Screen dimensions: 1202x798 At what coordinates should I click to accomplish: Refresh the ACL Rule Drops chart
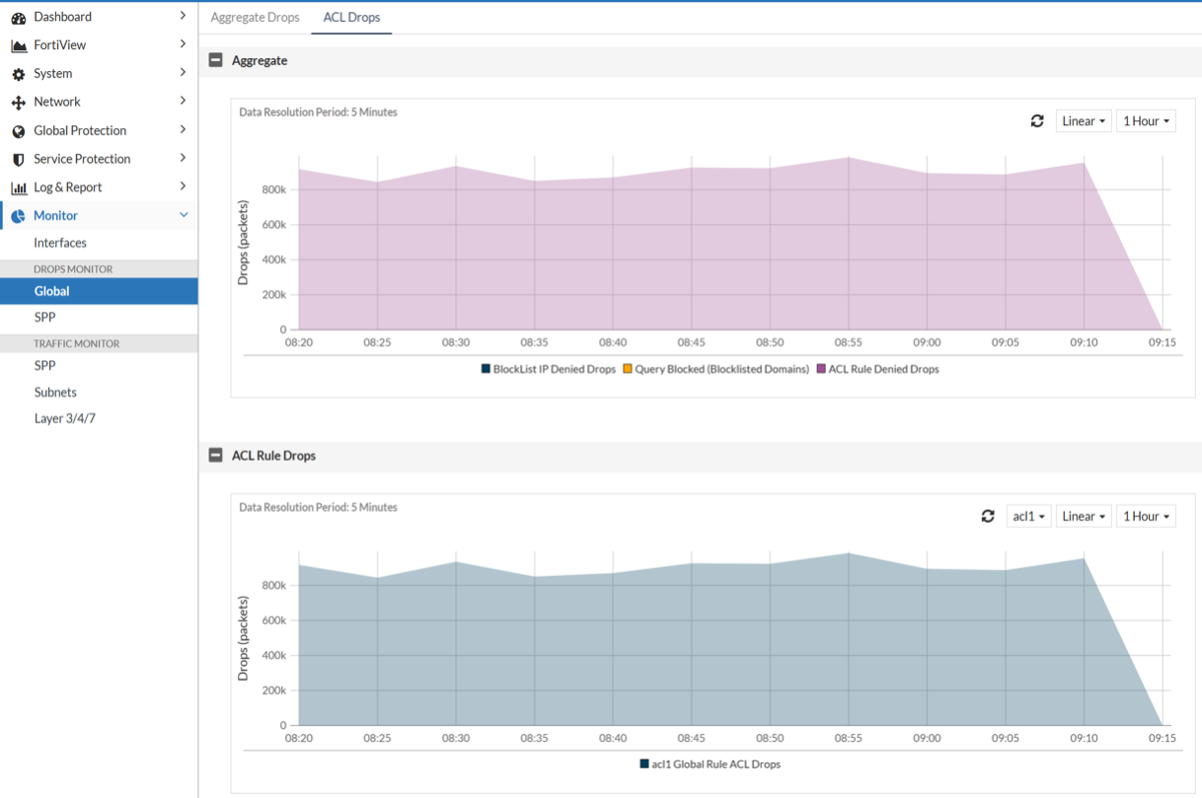coord(988,515)
